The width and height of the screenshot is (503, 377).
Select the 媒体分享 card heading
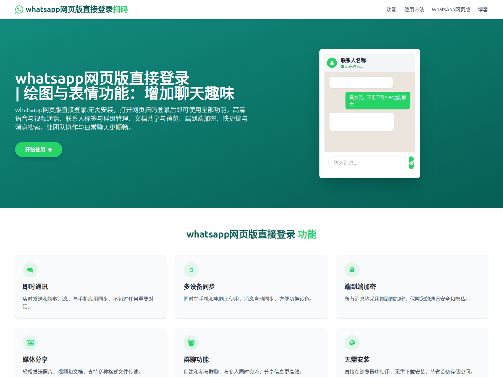point(35,359)
